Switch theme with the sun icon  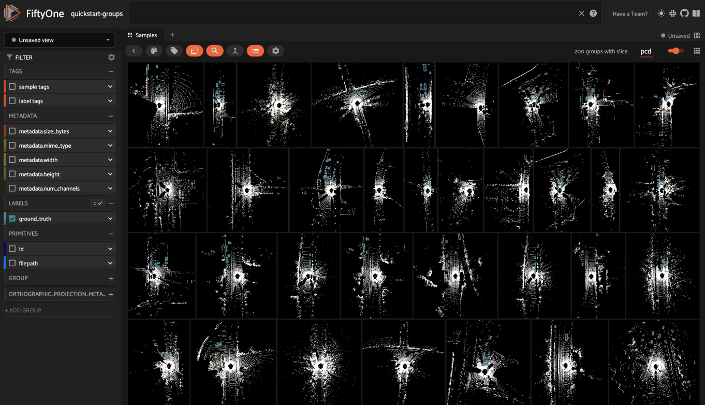pyautogui.click(x=661, y=13)
